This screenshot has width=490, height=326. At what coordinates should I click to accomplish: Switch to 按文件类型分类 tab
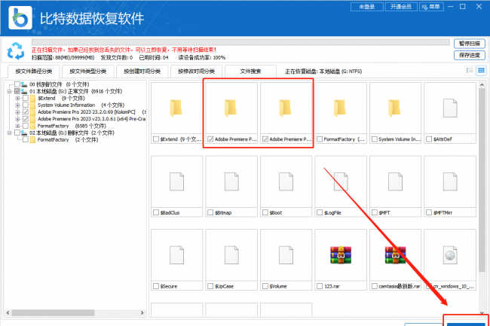tap(87, 72)
